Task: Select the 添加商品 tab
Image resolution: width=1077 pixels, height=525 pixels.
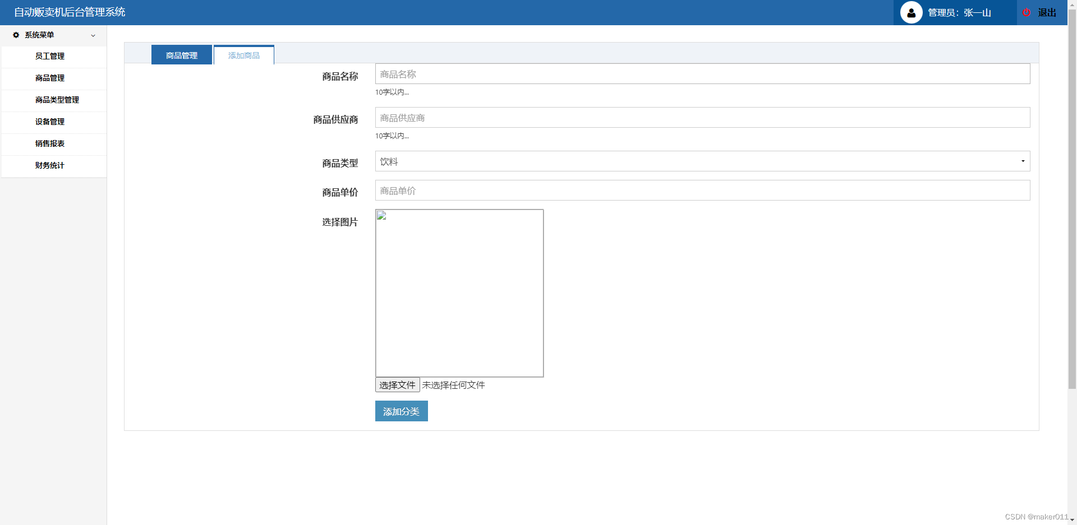Action: coord(244,55)
